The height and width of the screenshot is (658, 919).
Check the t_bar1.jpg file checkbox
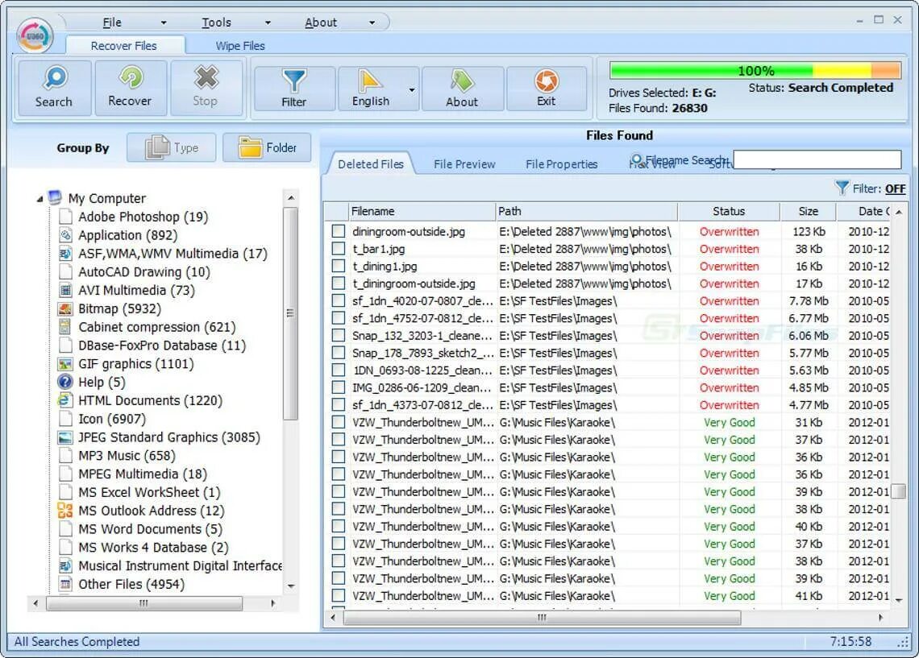coord(339,248)
